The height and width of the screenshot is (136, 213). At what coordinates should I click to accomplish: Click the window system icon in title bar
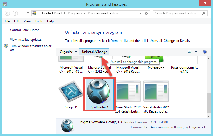[5, 4]
